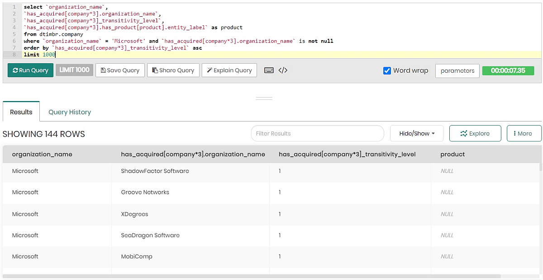Screen dimensions: 543x280
Task: Select the XDegrees cell
Action: click(x=191, y=214)
